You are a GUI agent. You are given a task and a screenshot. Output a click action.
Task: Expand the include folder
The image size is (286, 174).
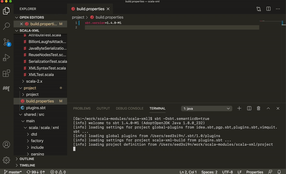(40, 147)
